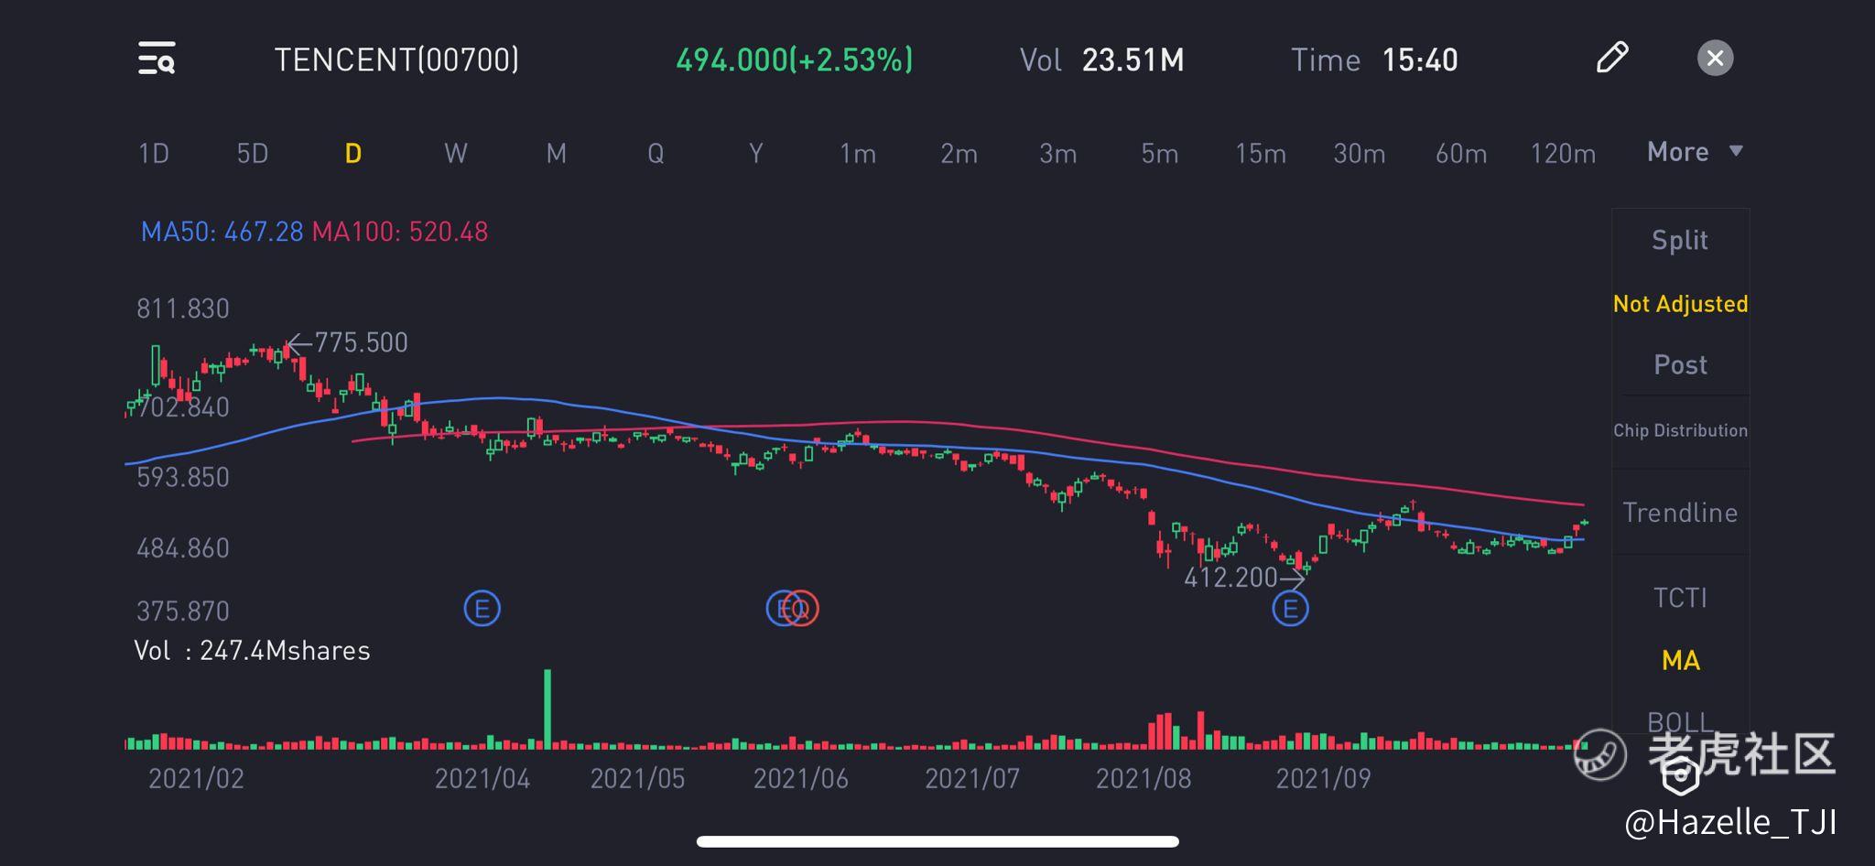Screen dimensions: 1875x866
Task: Tap the tall green volume spike bar
Action: coord(547,709)
